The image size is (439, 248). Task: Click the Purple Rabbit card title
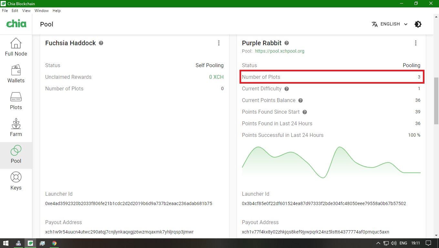click(x=262, y=43)
